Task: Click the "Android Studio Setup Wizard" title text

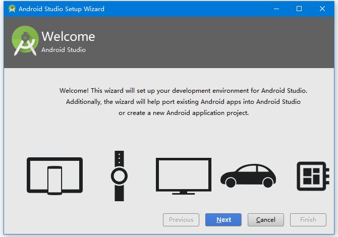Action: point(62,9)
